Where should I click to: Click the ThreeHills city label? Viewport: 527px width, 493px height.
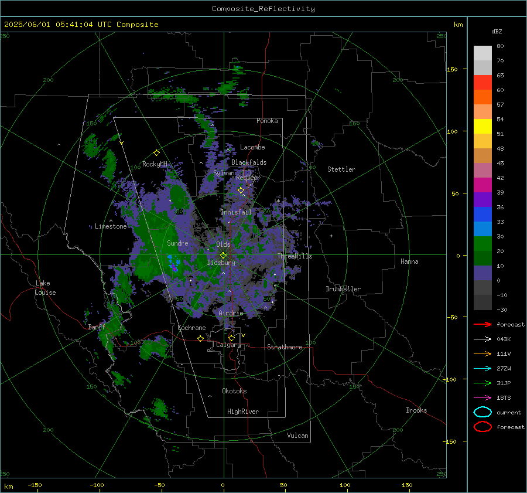pyautogui.click(x=295, y=256)
